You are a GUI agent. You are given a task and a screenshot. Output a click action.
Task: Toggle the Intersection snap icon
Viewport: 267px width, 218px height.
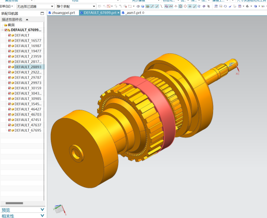[176, 6]
